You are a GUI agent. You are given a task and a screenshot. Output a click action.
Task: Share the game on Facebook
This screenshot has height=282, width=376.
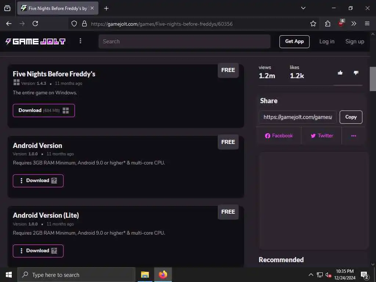279,136
